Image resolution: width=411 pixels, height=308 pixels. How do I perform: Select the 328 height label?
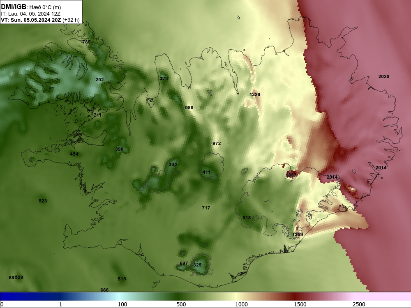click(x=164, y=78)
